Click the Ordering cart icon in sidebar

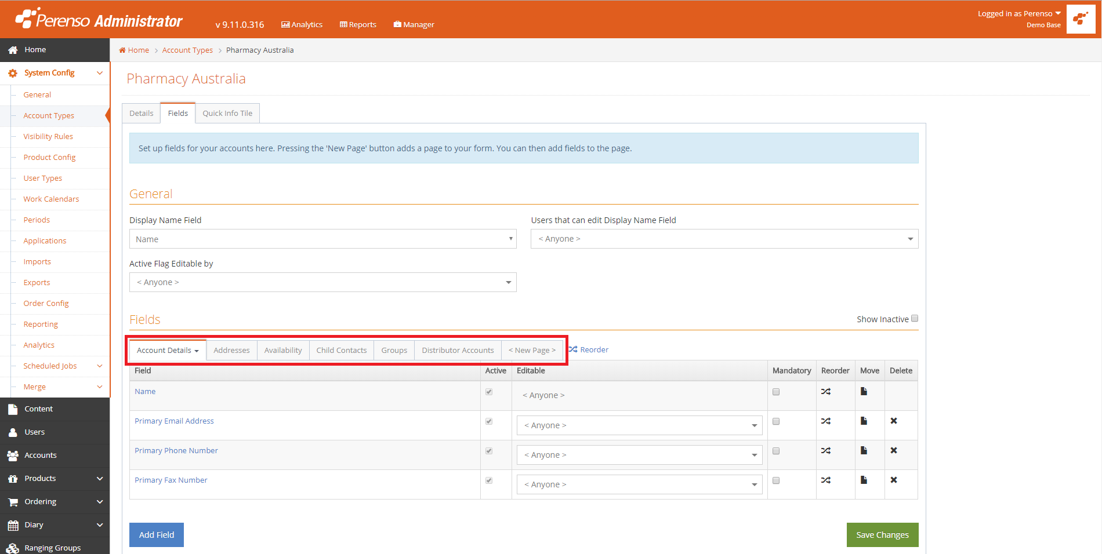coord(13,502)
